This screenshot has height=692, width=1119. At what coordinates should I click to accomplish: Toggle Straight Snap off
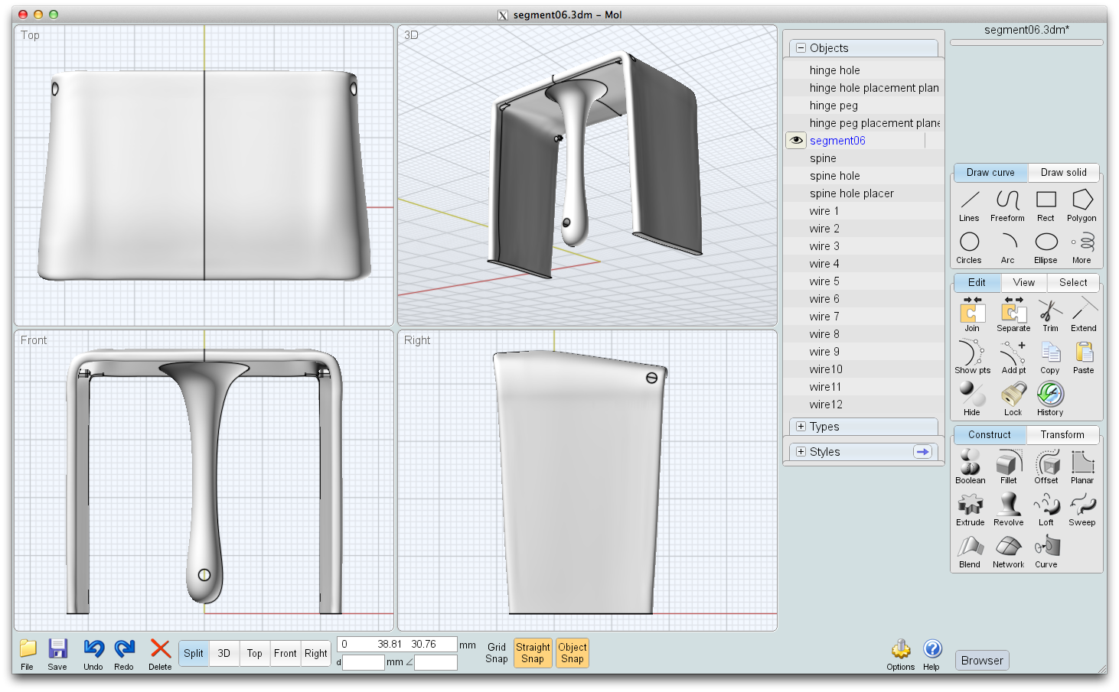533,653
